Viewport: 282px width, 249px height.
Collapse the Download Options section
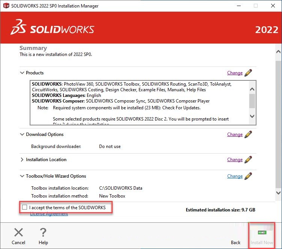22,134
